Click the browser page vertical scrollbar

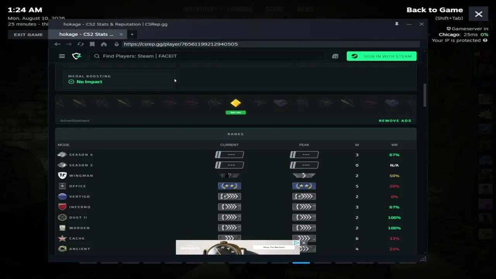point(425,95)
